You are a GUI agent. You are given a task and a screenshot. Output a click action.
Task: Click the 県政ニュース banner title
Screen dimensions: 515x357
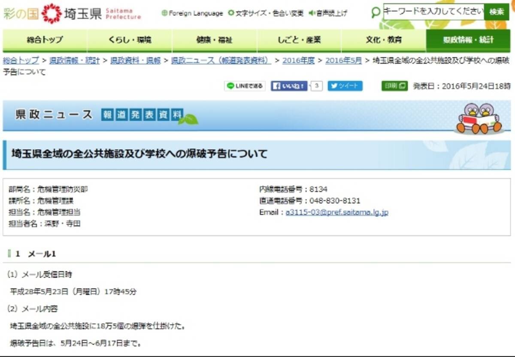[x=55, y=115]
